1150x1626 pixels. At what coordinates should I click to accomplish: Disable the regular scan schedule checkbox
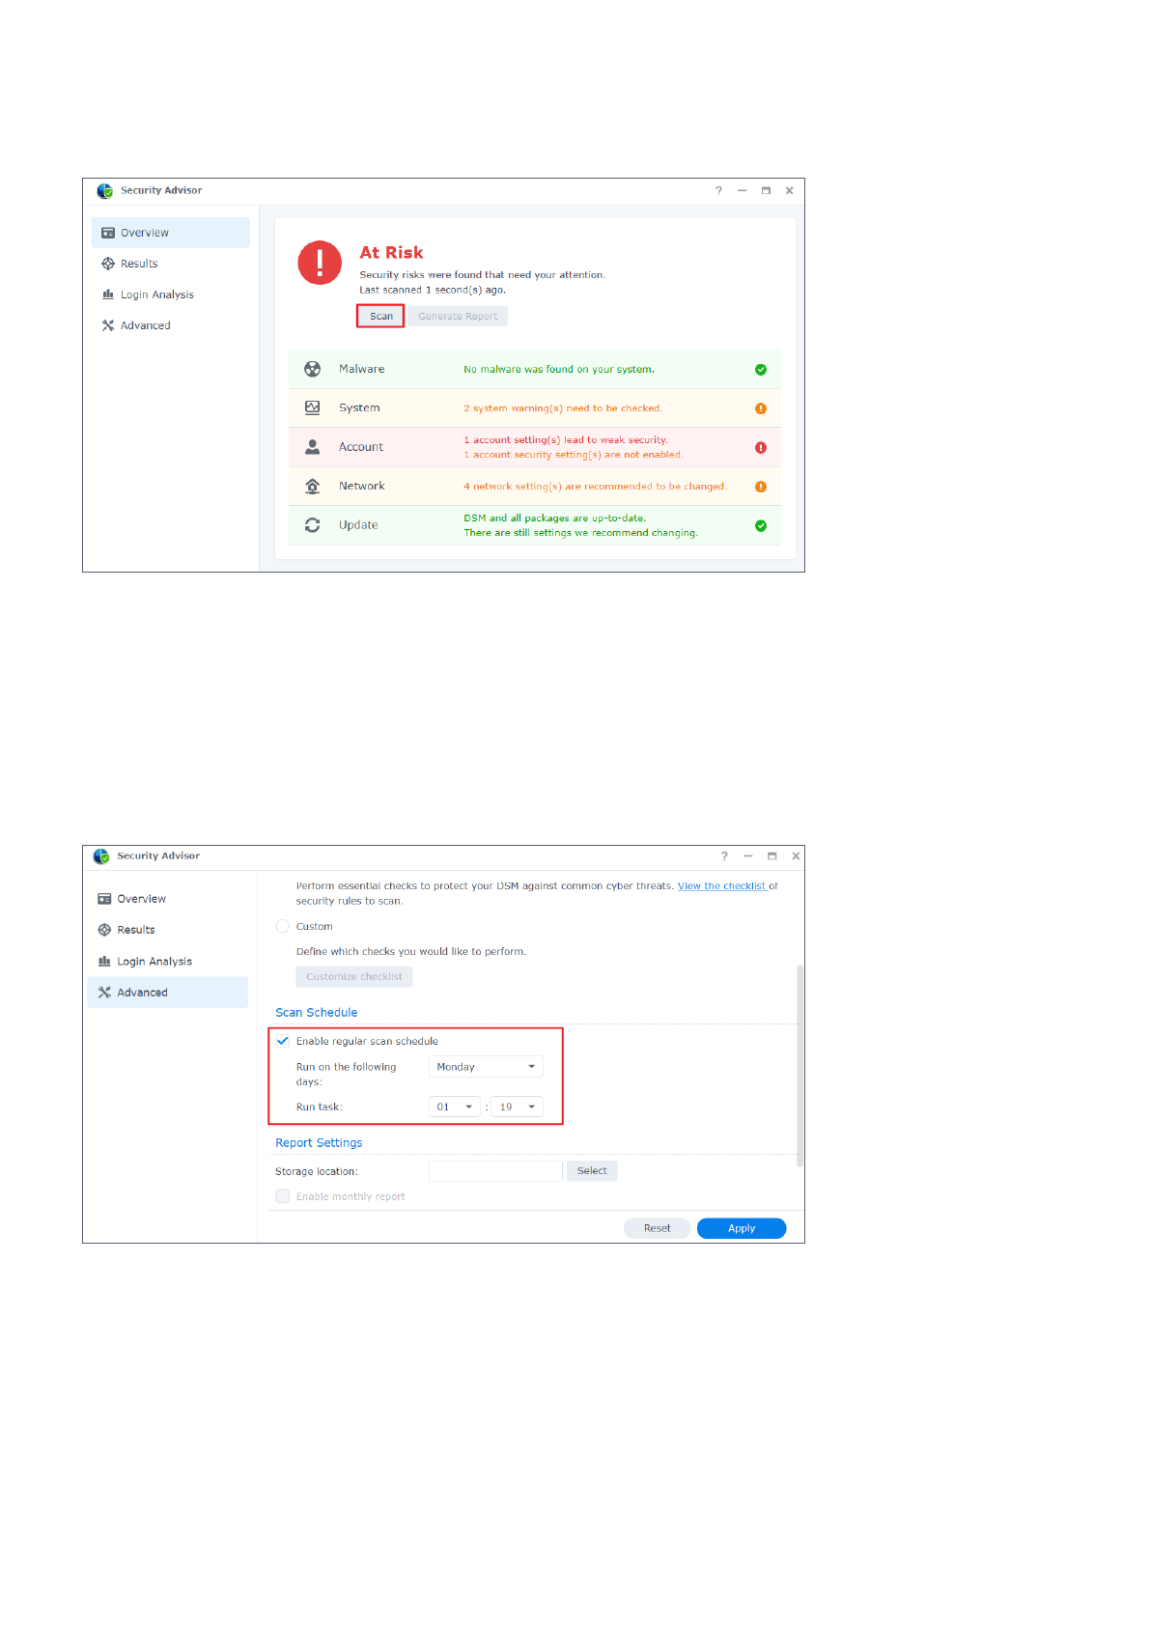[283, 1041]
